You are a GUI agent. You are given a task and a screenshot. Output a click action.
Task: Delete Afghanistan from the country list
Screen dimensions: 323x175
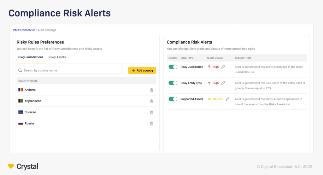tap(152, 101)
